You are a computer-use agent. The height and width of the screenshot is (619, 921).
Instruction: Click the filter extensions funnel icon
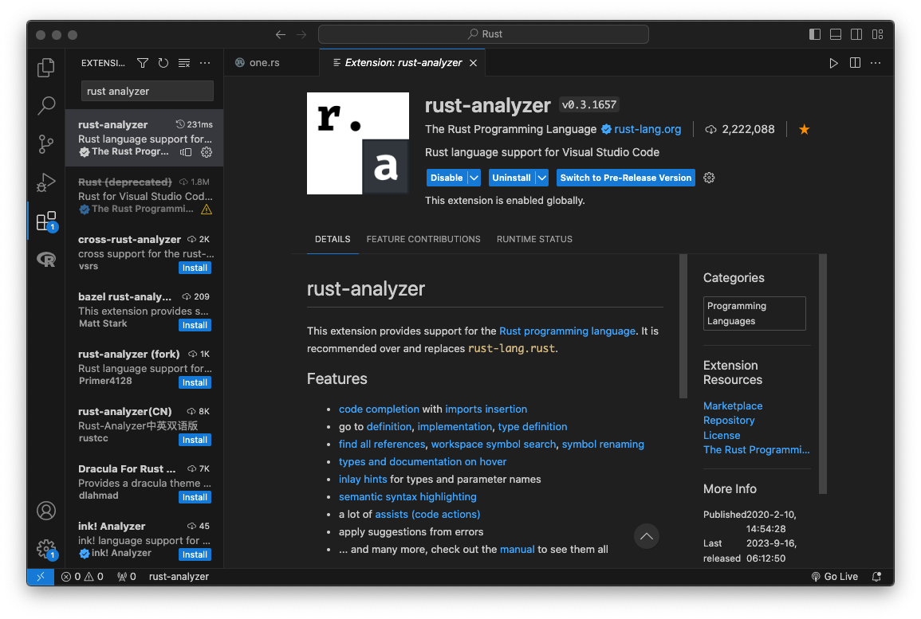[142, 63]
